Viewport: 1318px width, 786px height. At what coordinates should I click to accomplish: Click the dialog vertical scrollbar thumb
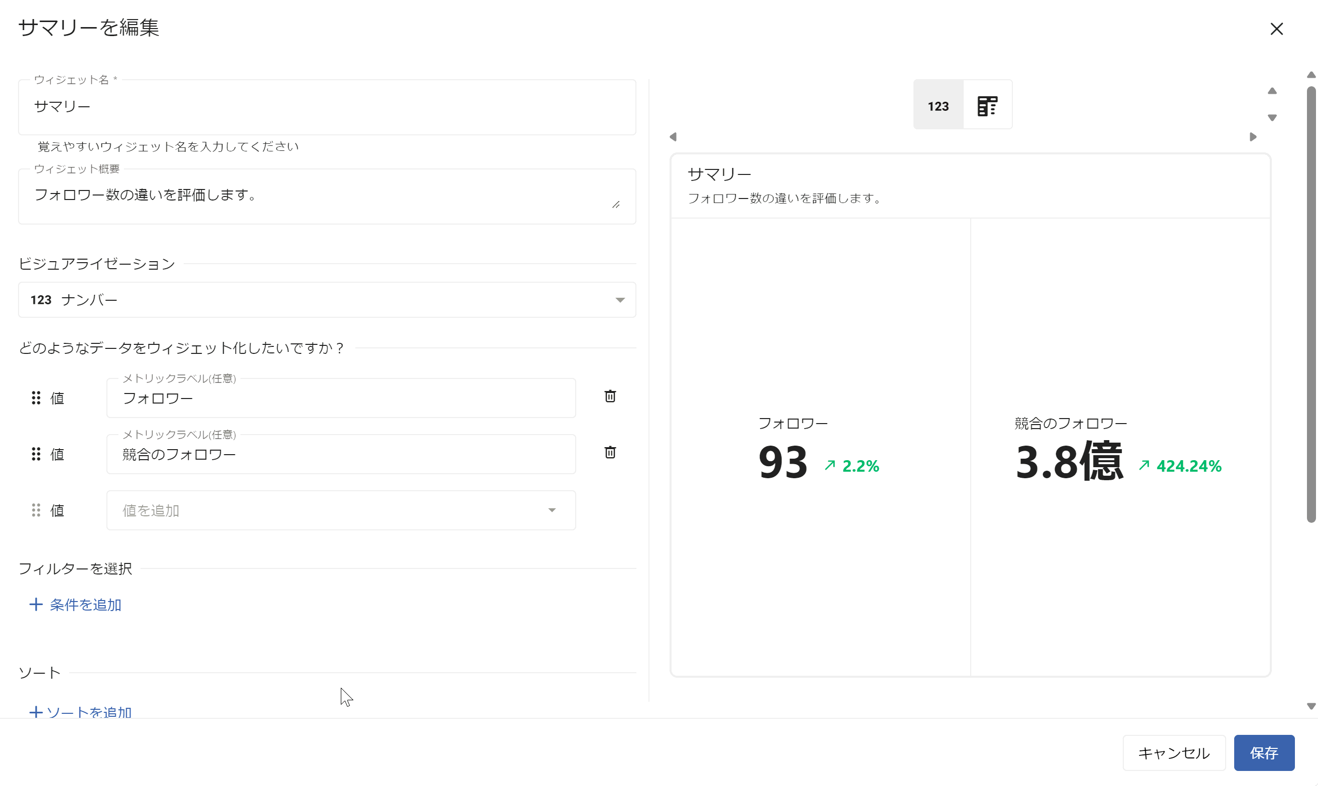(x=1311, y=305)
